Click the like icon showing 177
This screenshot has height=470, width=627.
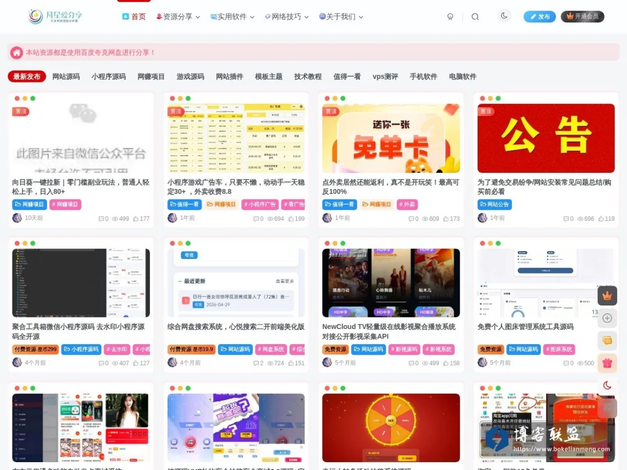click(136, 219)
